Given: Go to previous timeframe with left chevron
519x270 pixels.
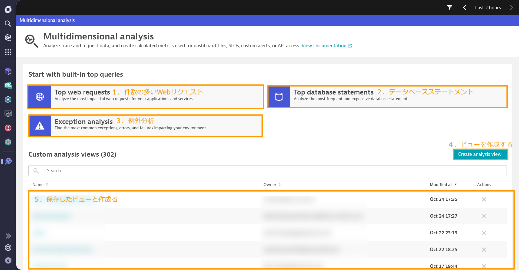Looking at the screenshot, I should [x=464, y=8].
